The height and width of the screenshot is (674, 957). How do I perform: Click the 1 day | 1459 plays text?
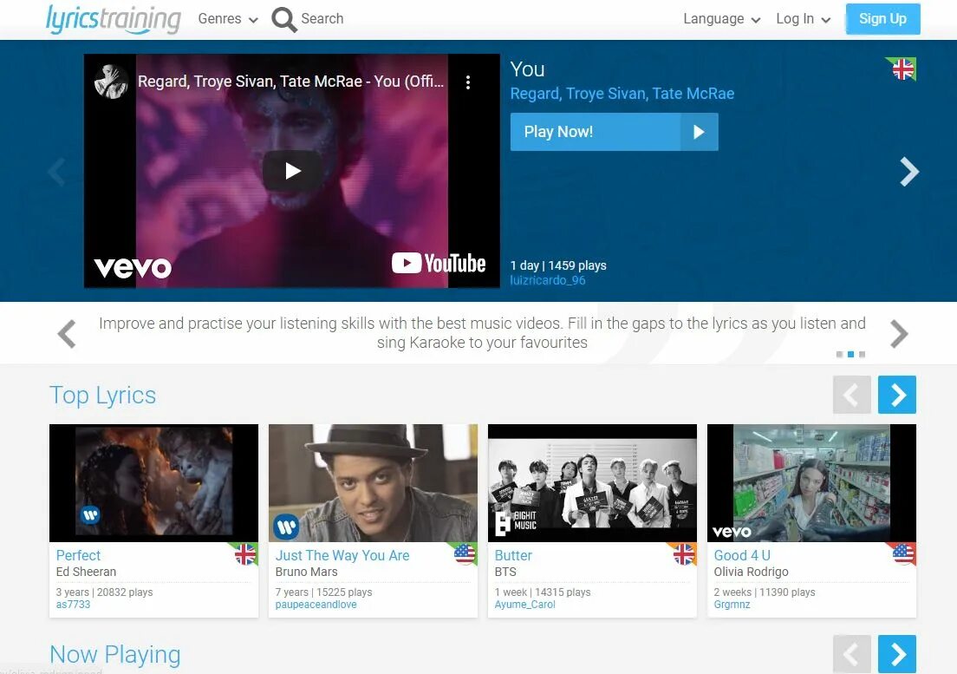coord(558,265)
